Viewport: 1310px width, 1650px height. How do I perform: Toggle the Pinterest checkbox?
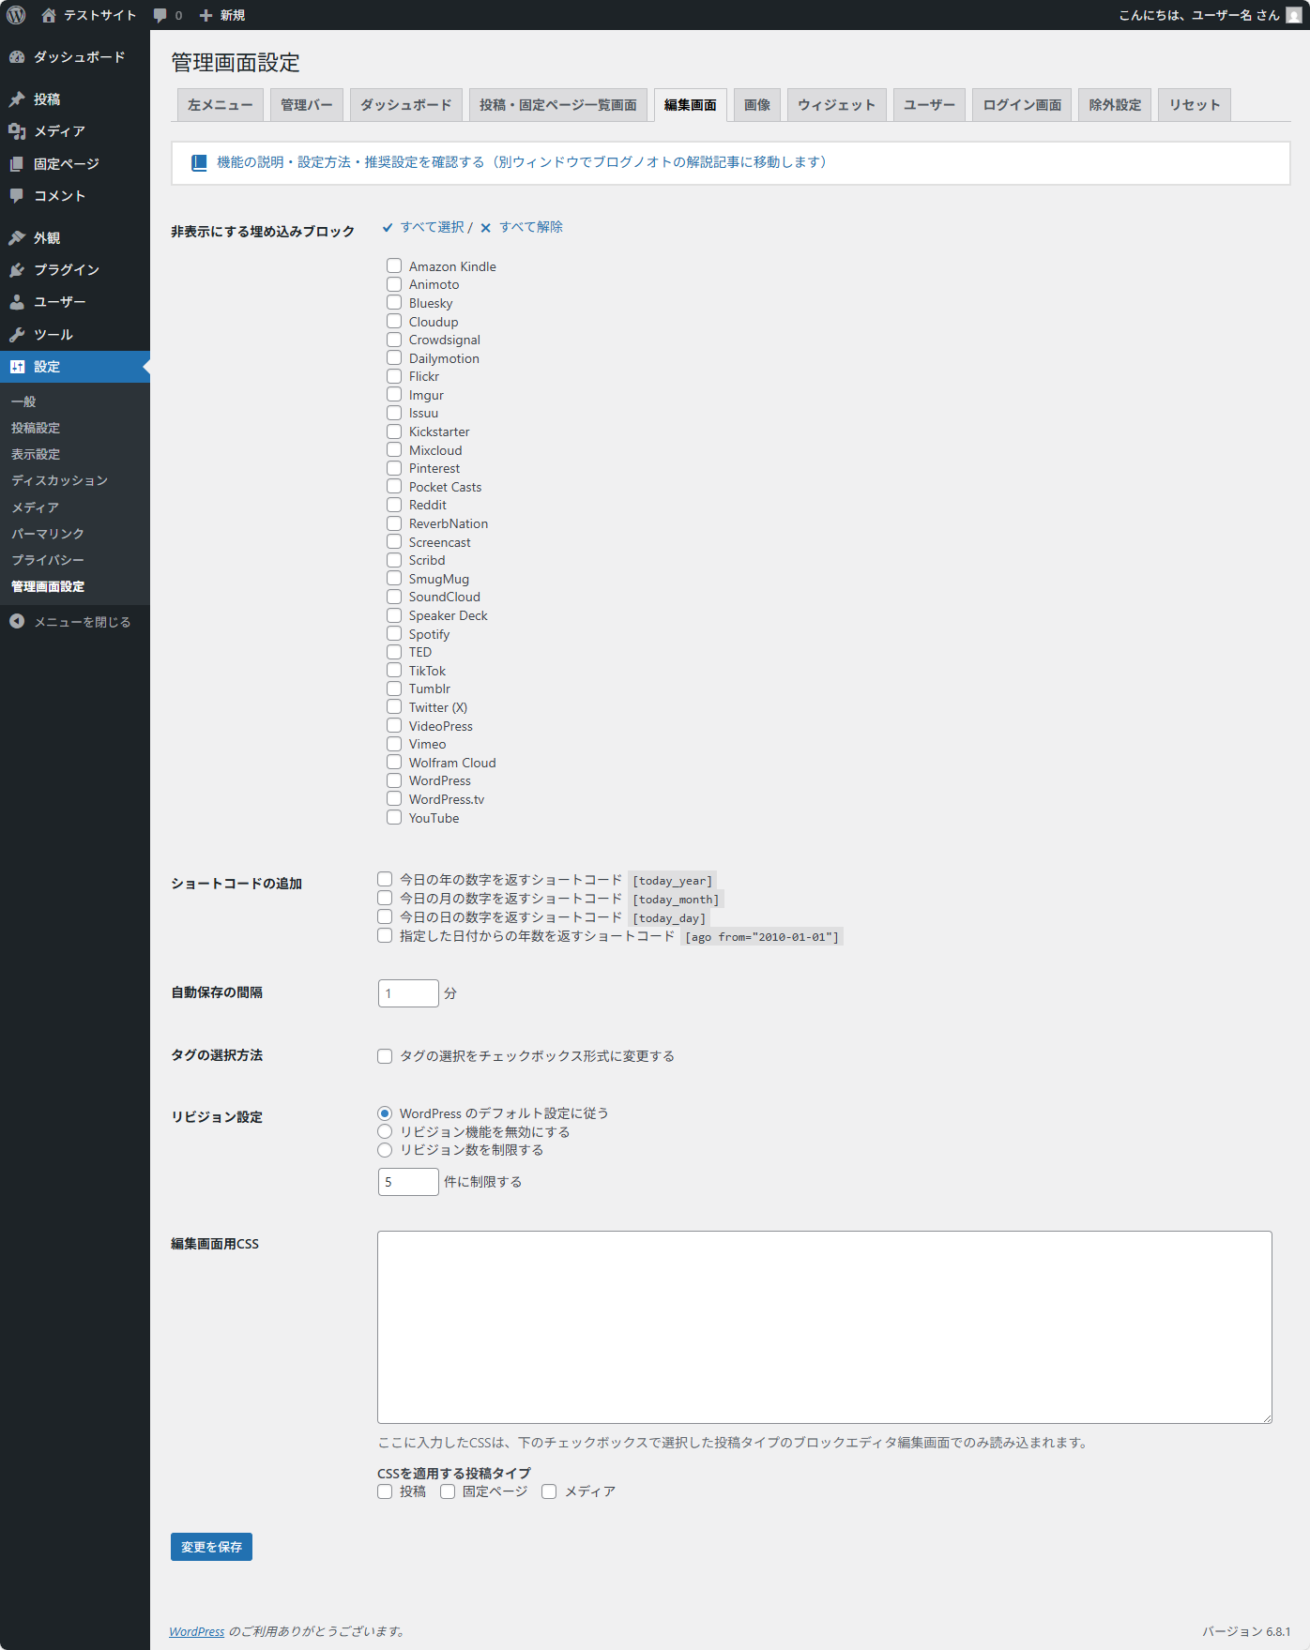coord(394,468)
